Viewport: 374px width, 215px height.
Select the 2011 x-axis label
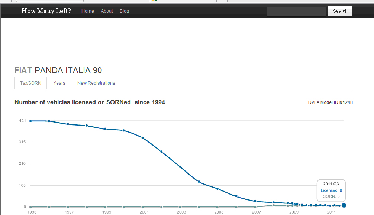(x=331, y=212)
